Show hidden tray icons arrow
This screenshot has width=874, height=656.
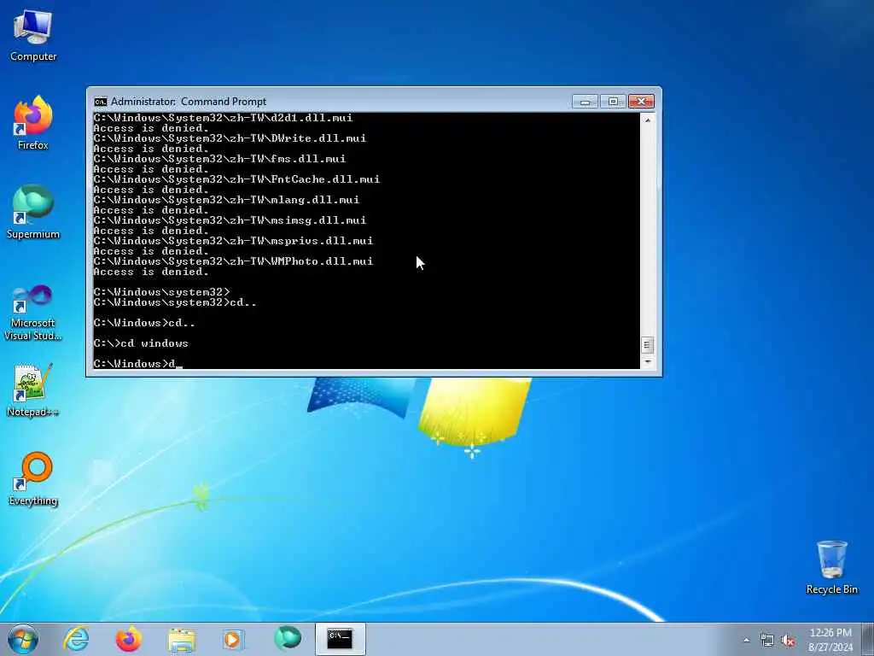[746, 641]
